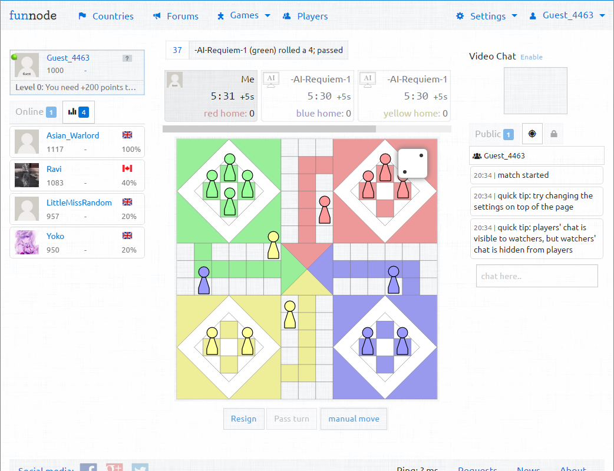
Task: Select the yellow pawn on the yellow path
Action: 290,315
